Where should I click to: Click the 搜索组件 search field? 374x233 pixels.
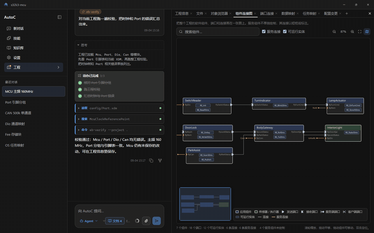click(218, 31)
